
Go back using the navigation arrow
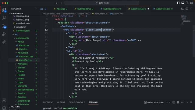(x=57, y=3)
